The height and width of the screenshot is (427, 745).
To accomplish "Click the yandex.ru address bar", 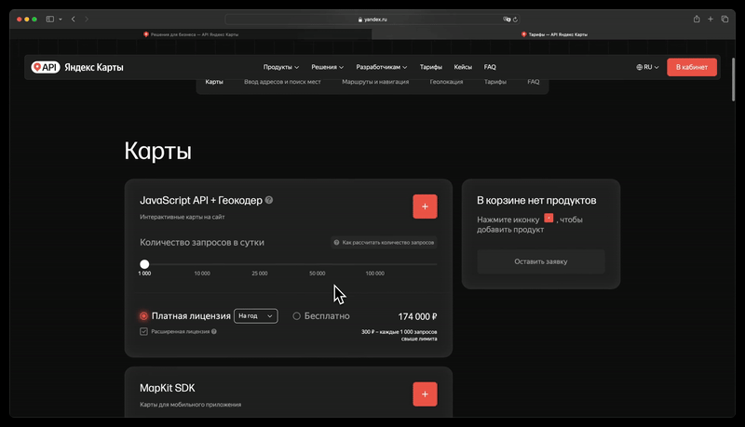I will [x=372, y=20].
